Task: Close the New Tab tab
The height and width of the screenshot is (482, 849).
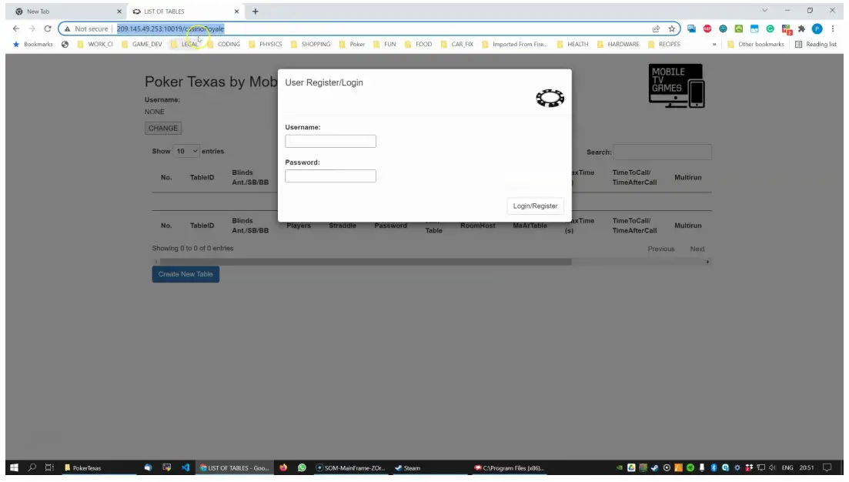Action: (119, 12)
